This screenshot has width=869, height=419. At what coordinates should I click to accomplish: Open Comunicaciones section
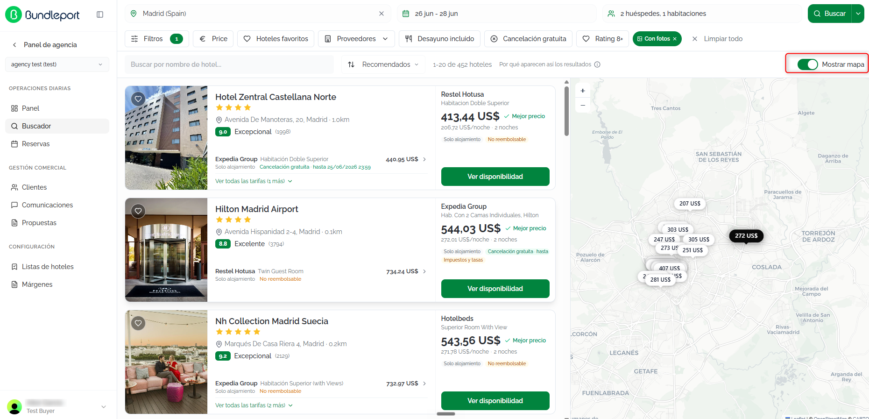pyautogui.click(x=57, y=205)
